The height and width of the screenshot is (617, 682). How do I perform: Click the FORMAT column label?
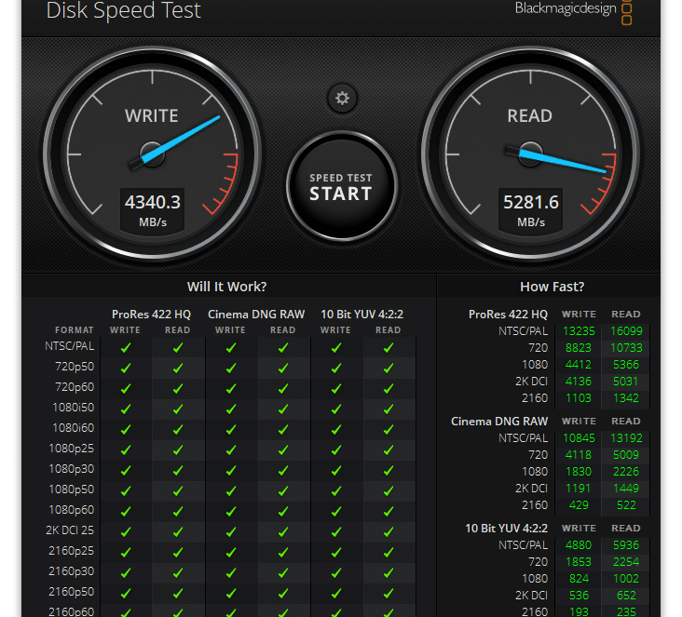point(75,330)
